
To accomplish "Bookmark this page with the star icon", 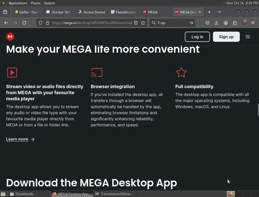I will click(x=143, y=23).
